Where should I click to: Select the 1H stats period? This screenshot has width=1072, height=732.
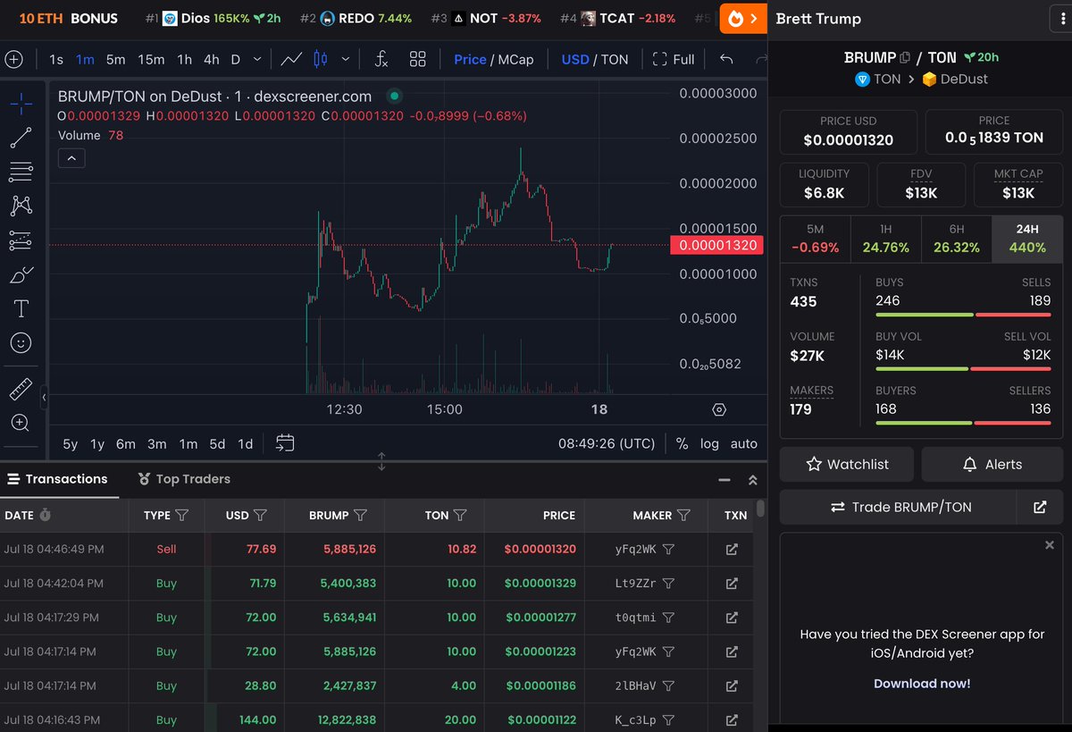pos(885,239)
